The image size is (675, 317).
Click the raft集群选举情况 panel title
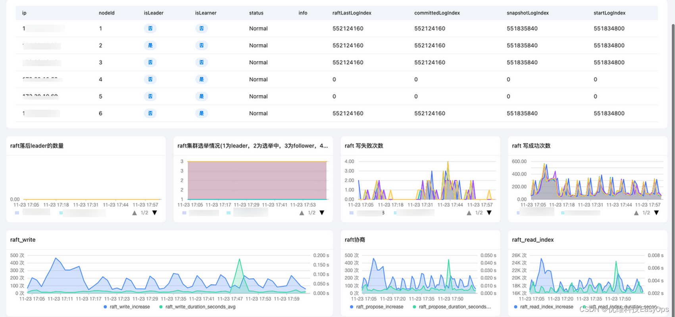click(x=252, y=146)
